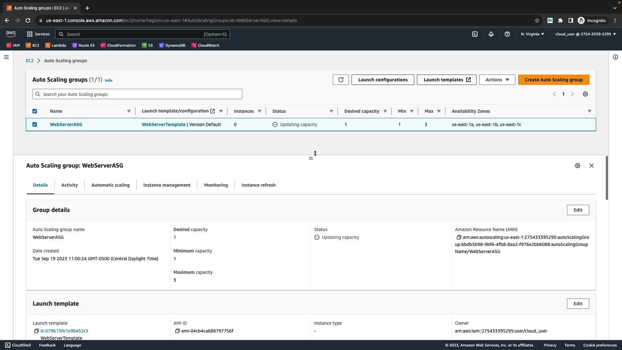Open table preferences gear icon
This screenshot has height=350, width=622.
click(585, 94)
